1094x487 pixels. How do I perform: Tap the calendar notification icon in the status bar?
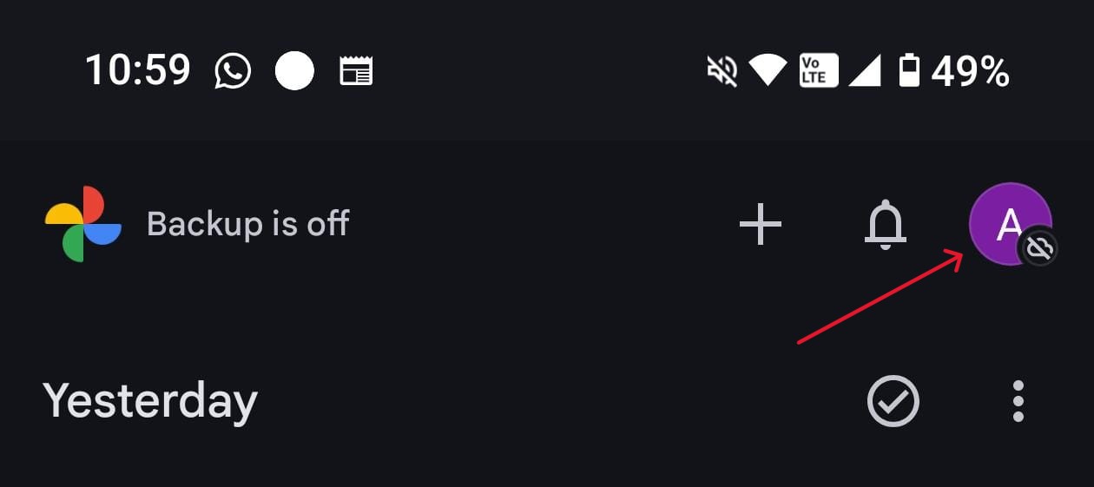pos(355,71)
